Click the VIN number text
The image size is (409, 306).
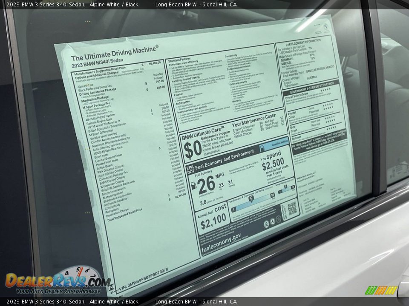[143, 279]
